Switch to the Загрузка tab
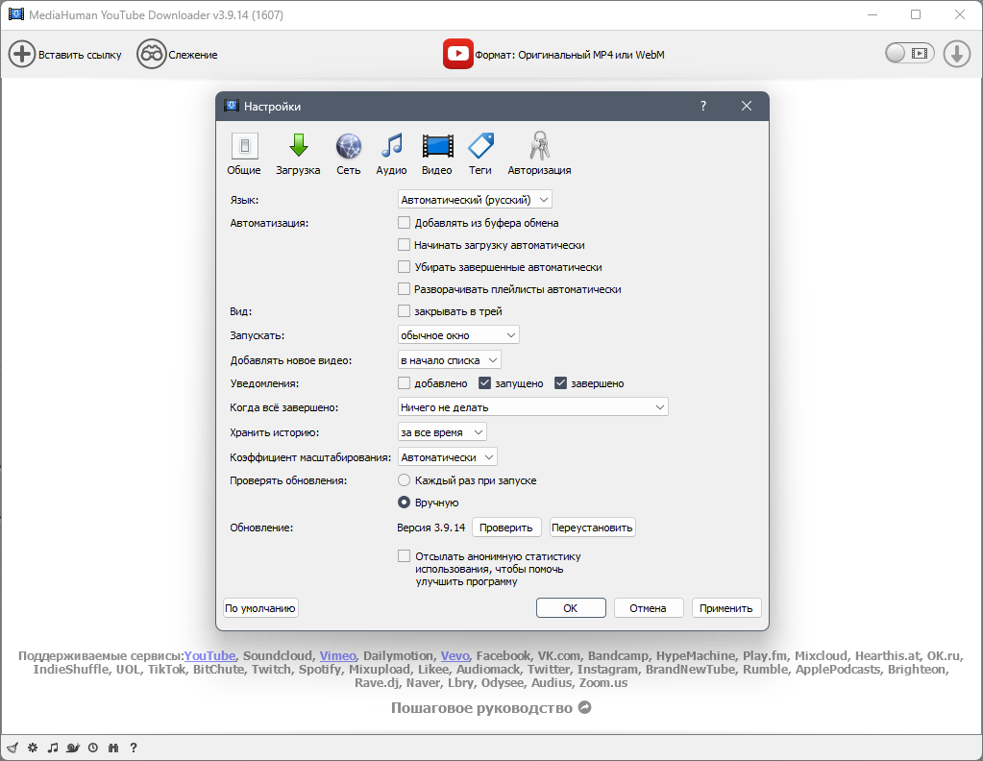This screenshot has height=761, width=983. tap(298, 154)
